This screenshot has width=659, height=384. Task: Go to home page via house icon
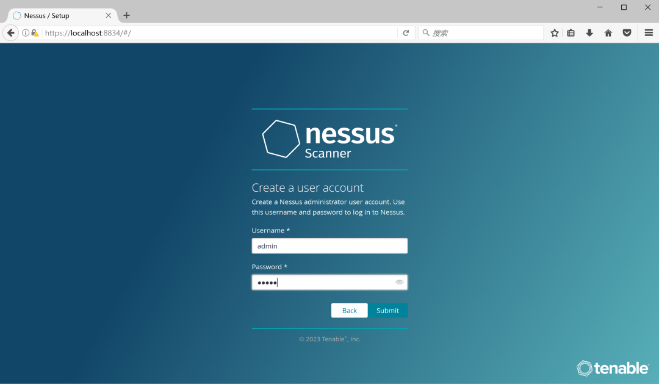[x=608, y=33]
